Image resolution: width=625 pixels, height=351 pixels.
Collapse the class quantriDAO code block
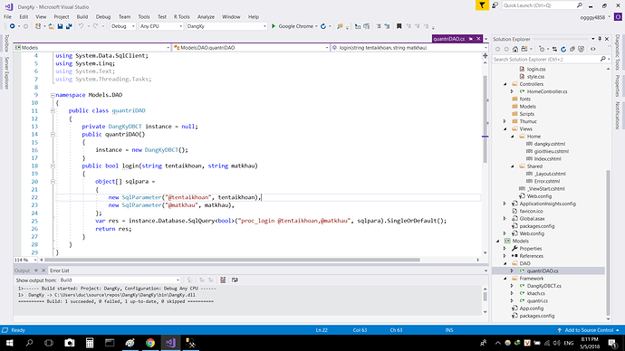pos(53,110)
